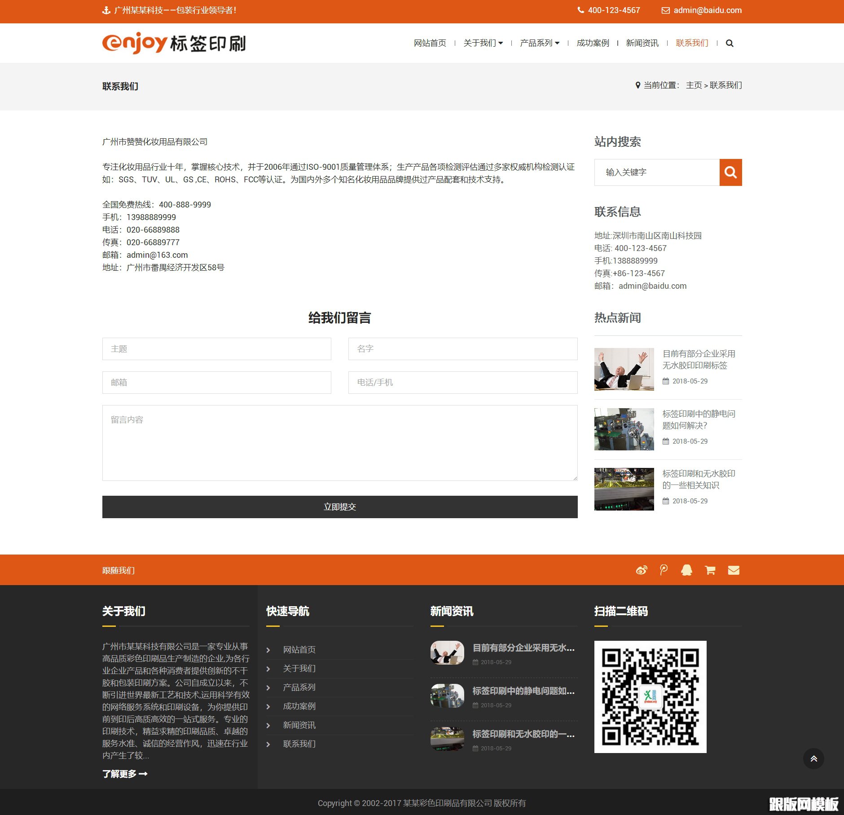Image resolution: width=844 pixels, height=815 pixels.
Task: Click the QQ icon in the footer
Action: (x=687, y=570)
